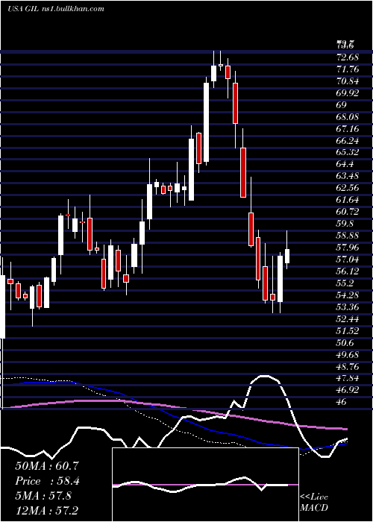Select the 65.32 price axis label
Viewport: 373px width, 522px height.
pos(348,152)
